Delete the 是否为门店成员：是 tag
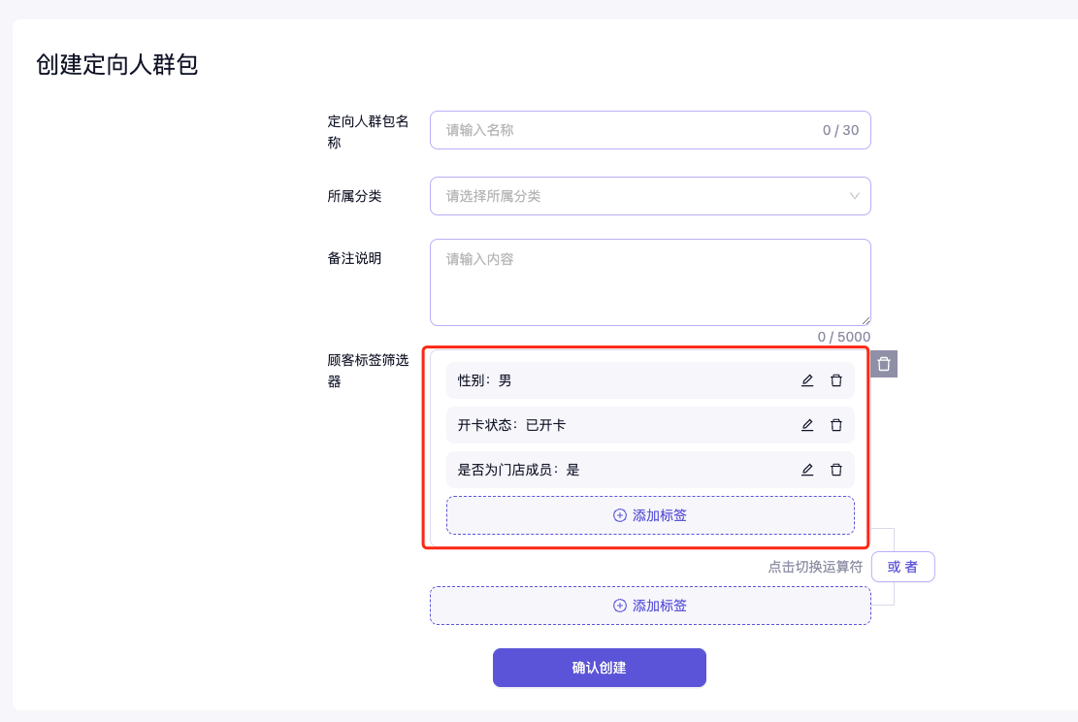Screen dimensions: 1078x722 click(x=836, y=470)
